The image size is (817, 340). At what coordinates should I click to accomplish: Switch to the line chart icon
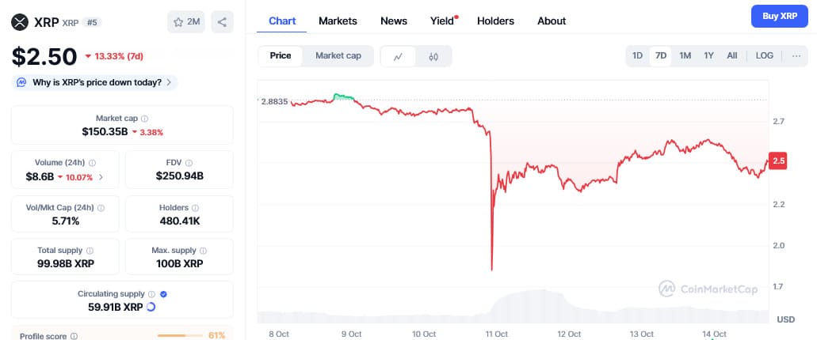click(399, 56)
